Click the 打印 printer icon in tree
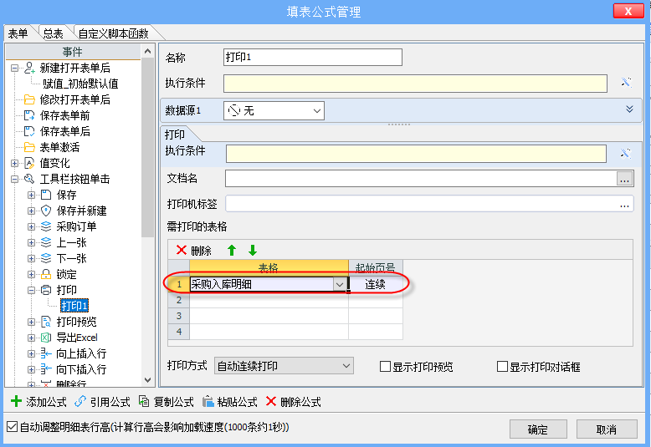This screenshot has width=651, height=447. point(46,290)
